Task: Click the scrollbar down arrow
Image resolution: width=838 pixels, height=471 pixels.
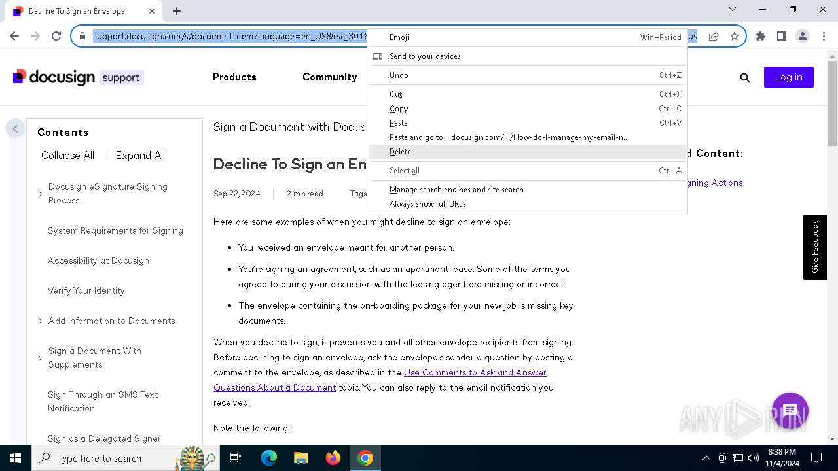Action: point(832,439)
